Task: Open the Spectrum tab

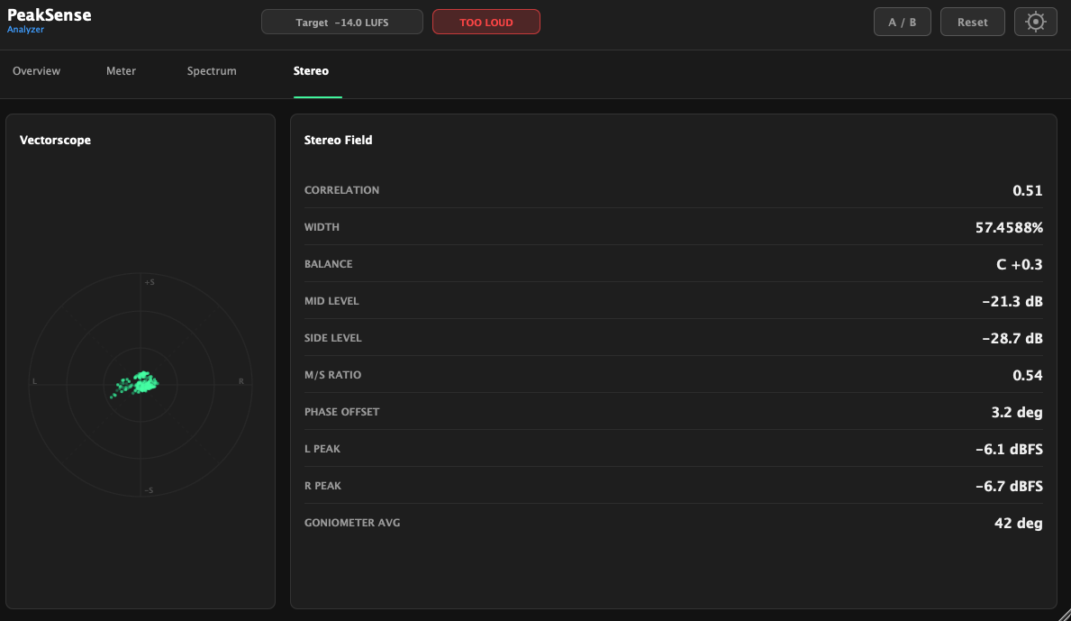Action: click(x=212, y=71)
